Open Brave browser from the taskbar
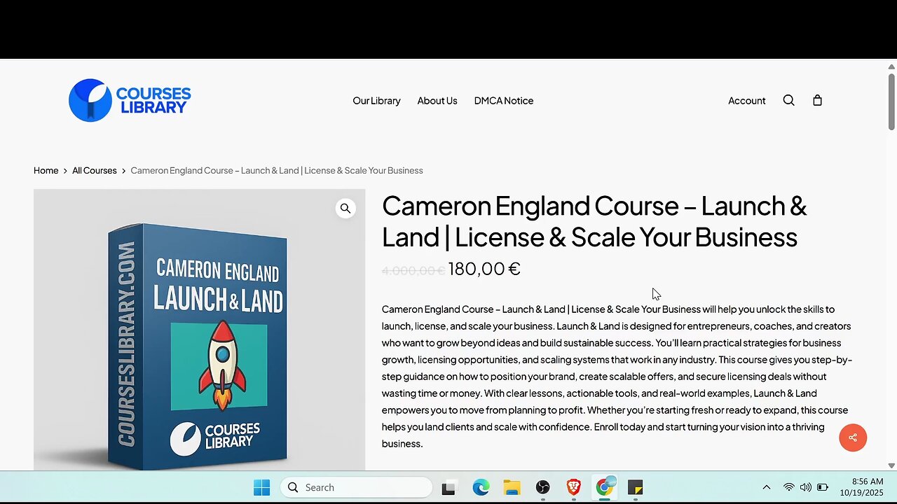897x504 pixels. (573, 487)
